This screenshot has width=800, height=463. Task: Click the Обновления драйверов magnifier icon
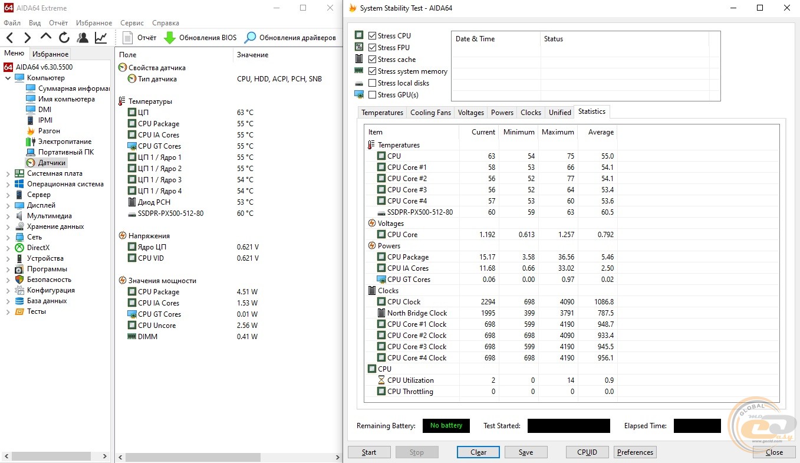pyautogui.click(x=251, y=38)
